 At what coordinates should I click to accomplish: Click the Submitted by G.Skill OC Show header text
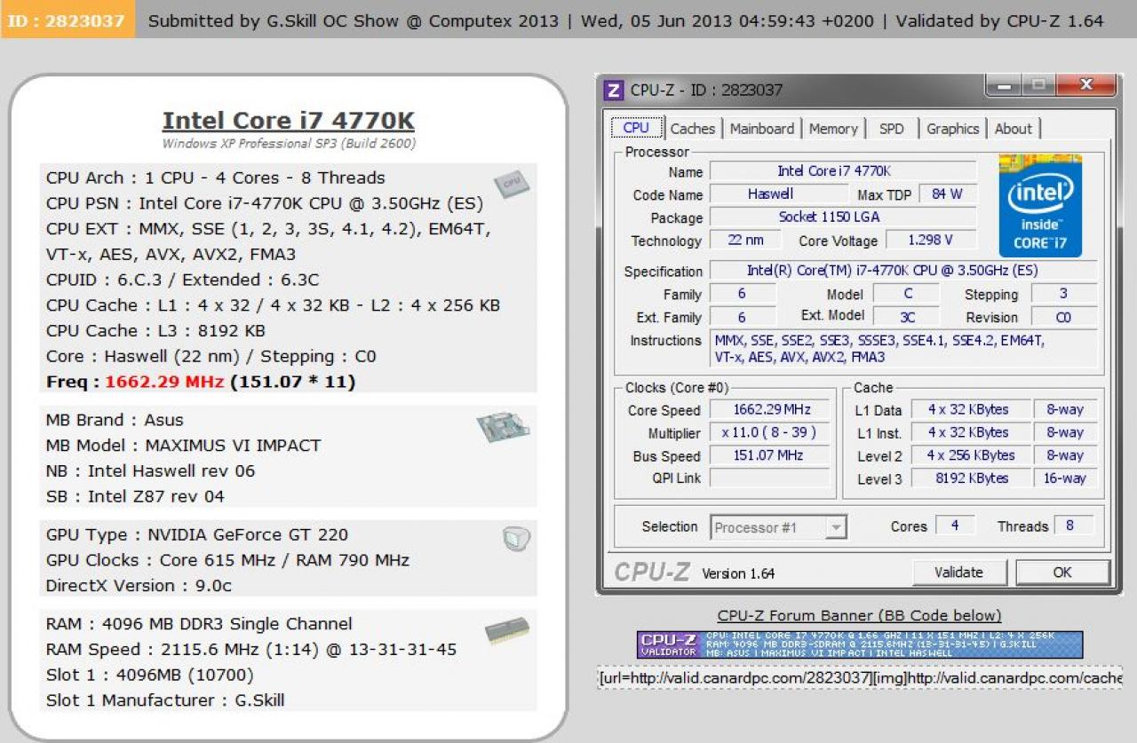click(x=354, y=20)
